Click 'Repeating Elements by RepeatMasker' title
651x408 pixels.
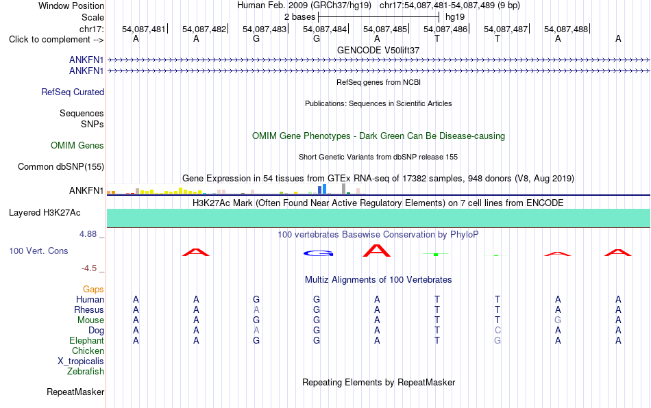click(378, 382)
